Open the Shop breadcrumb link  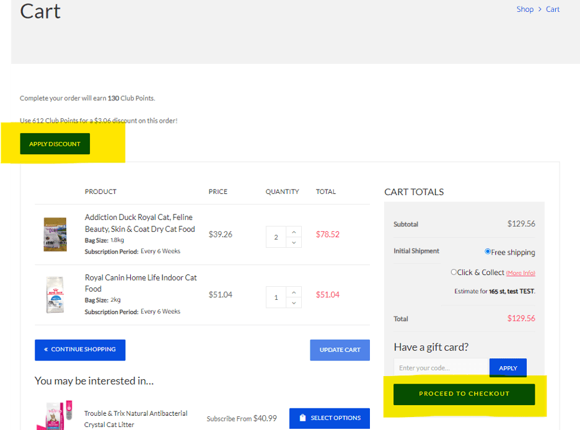(525, 9)
